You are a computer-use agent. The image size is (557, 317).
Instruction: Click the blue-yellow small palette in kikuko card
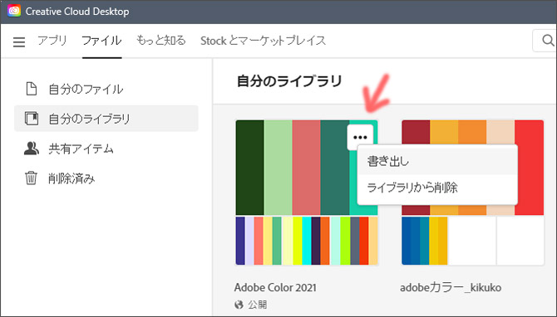coord(425,241)
